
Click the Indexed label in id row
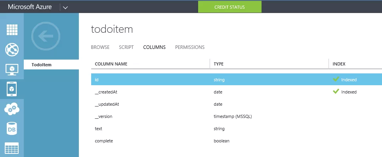point(349,80)
